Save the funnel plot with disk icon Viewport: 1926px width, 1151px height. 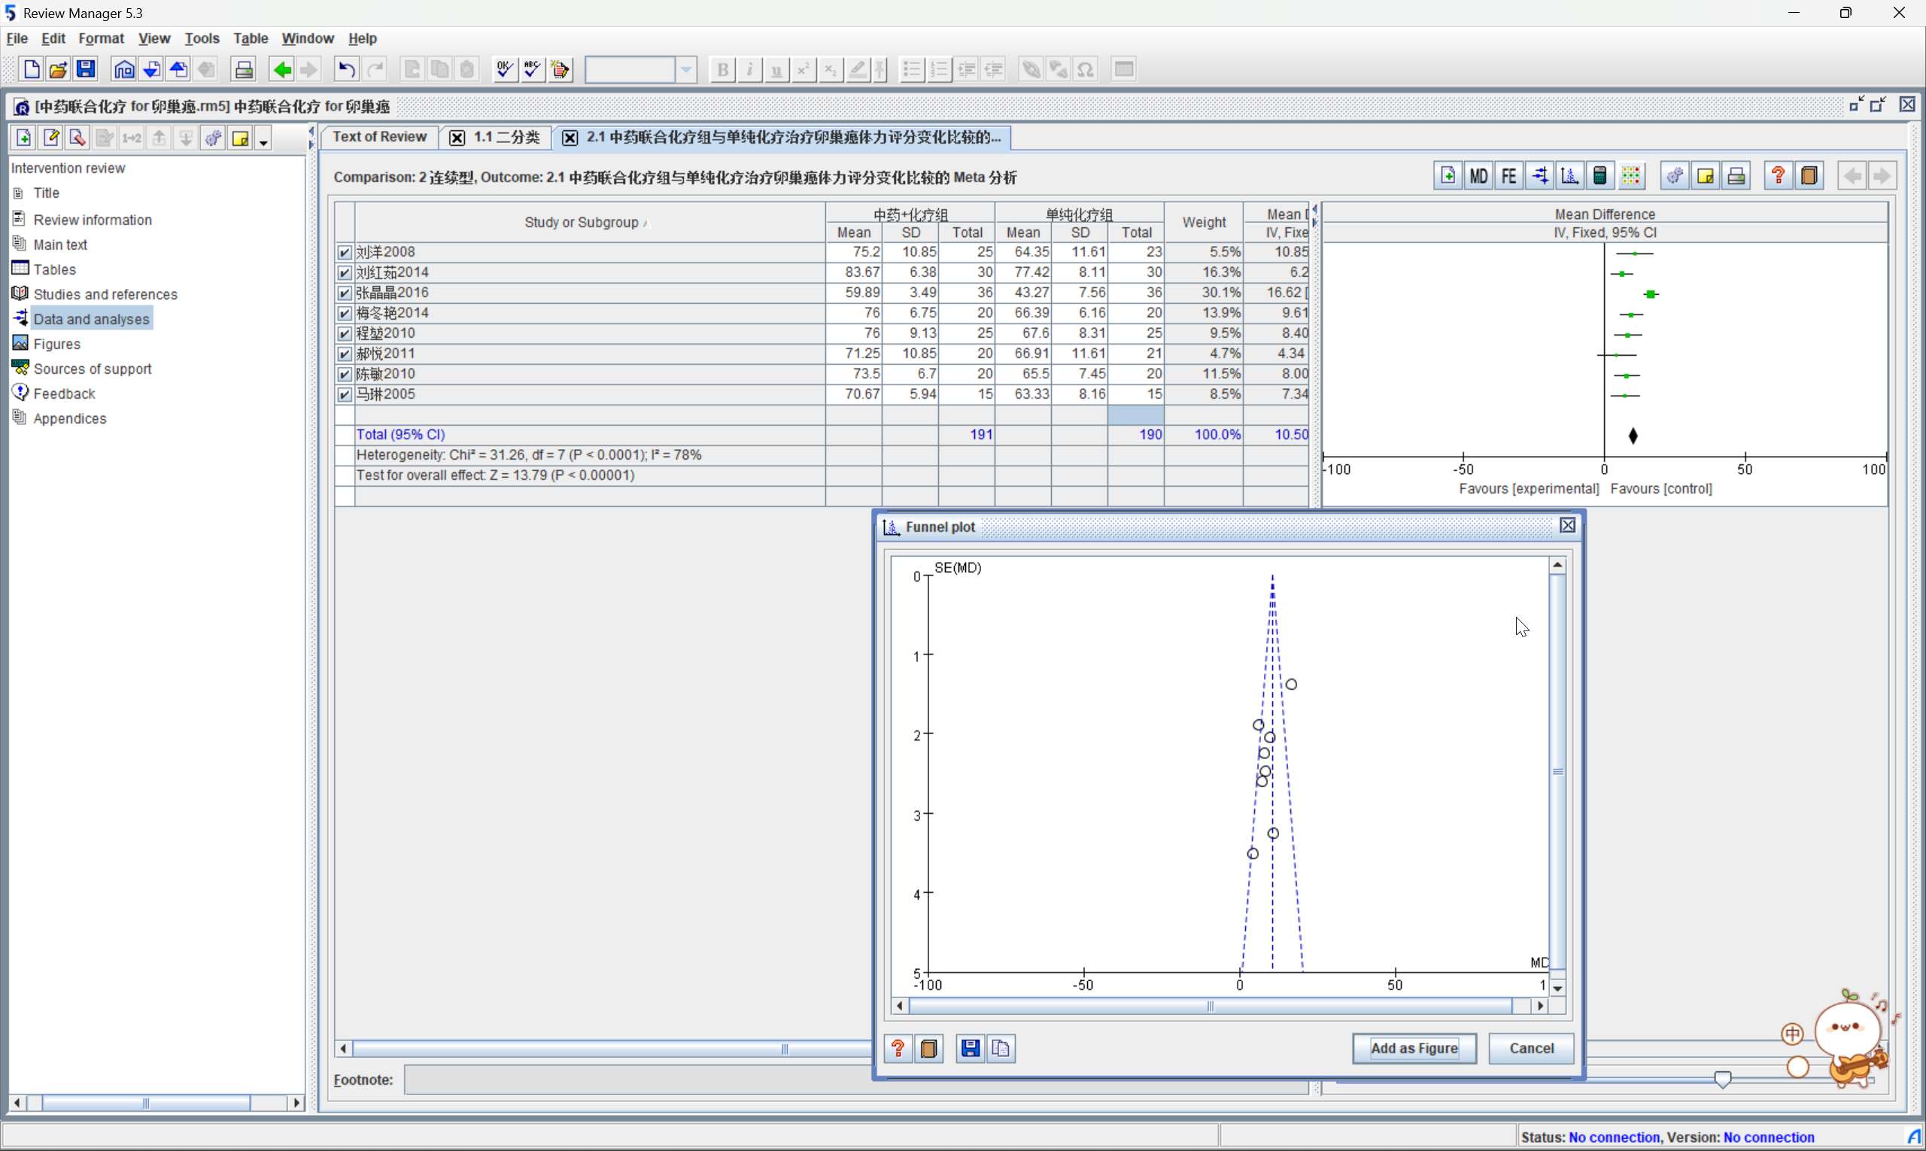click(x=970, y=1049)
